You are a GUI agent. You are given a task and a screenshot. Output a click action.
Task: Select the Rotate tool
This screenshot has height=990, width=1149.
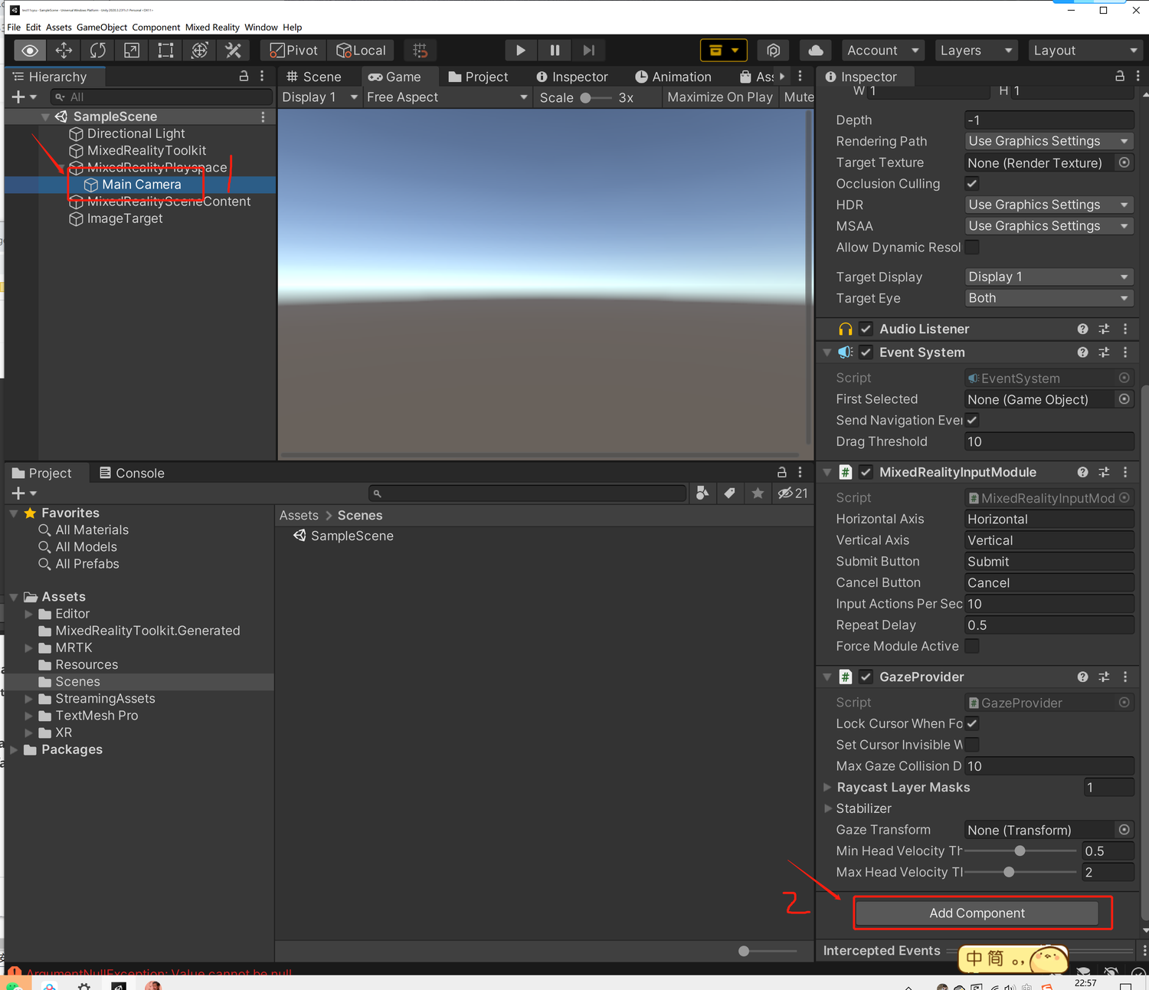[97, 51]
